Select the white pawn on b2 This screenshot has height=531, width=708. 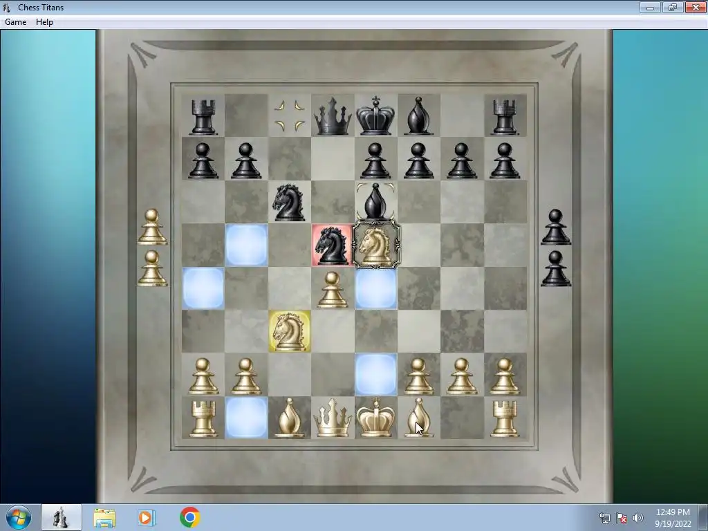coord(246,377)
